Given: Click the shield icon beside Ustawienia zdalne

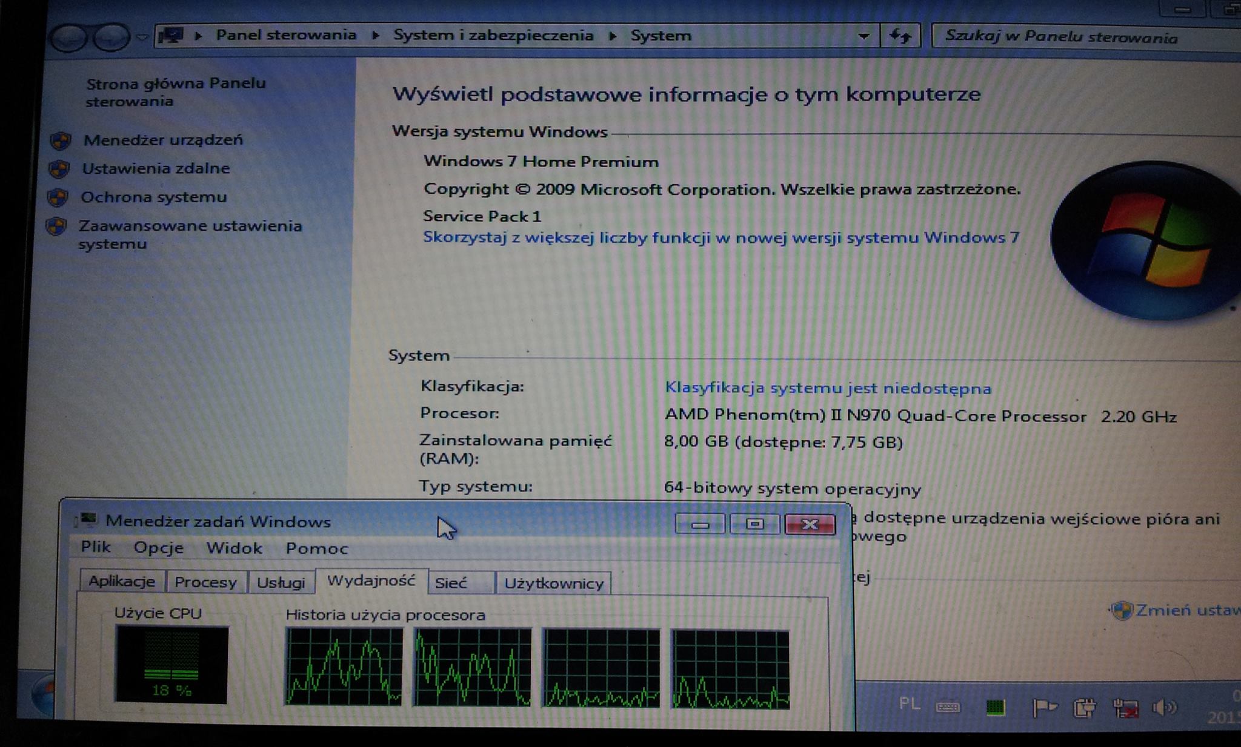Looking at the screenshot, I should click(59, 169).
